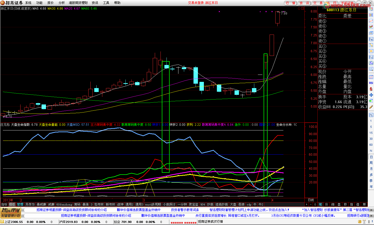This screenshot has height=225, width=374.
Task: Select the 年 yearly period
Action: pyautogui.click(x=371, y=187)
